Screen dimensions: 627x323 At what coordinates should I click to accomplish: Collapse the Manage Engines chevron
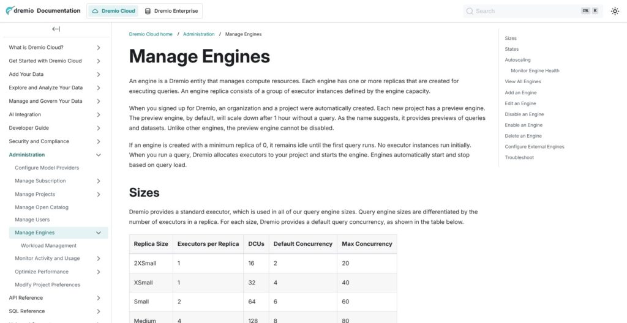tap(99, 232)
